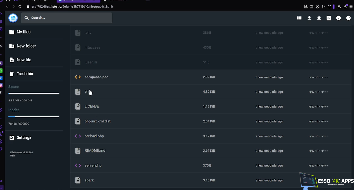Open the bar chart icon in toolbar
The width and height of the screenshot is (354, 190).
pyautogui.click(x=329, y=18)
